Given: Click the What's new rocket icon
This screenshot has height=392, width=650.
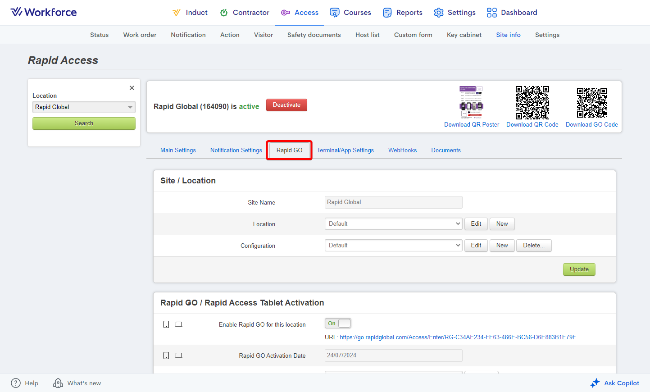Looking at the screenshot, I should click(x=58, y=383).
